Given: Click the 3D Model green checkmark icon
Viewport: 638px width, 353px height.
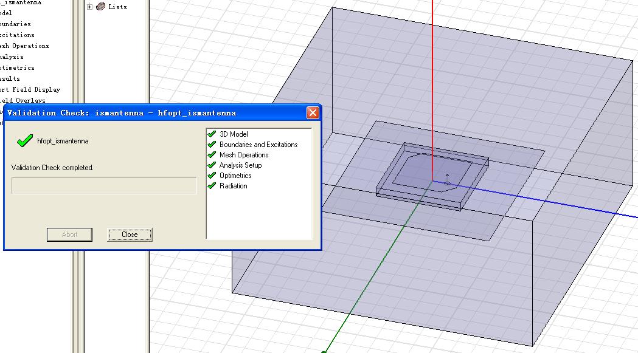Looking at the screenshot, I should tap(212, 134).
